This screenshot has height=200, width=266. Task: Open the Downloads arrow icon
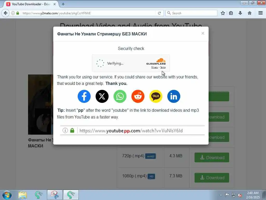point(240,13)
